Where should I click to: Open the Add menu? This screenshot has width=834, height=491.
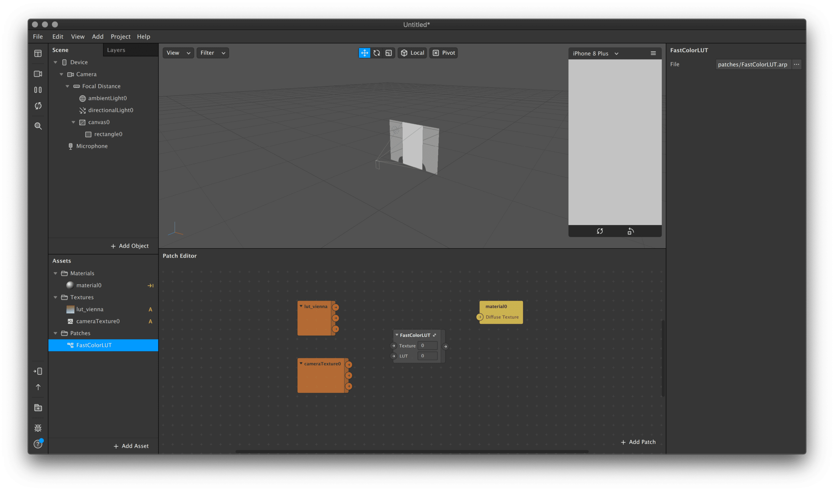(98, 36)
